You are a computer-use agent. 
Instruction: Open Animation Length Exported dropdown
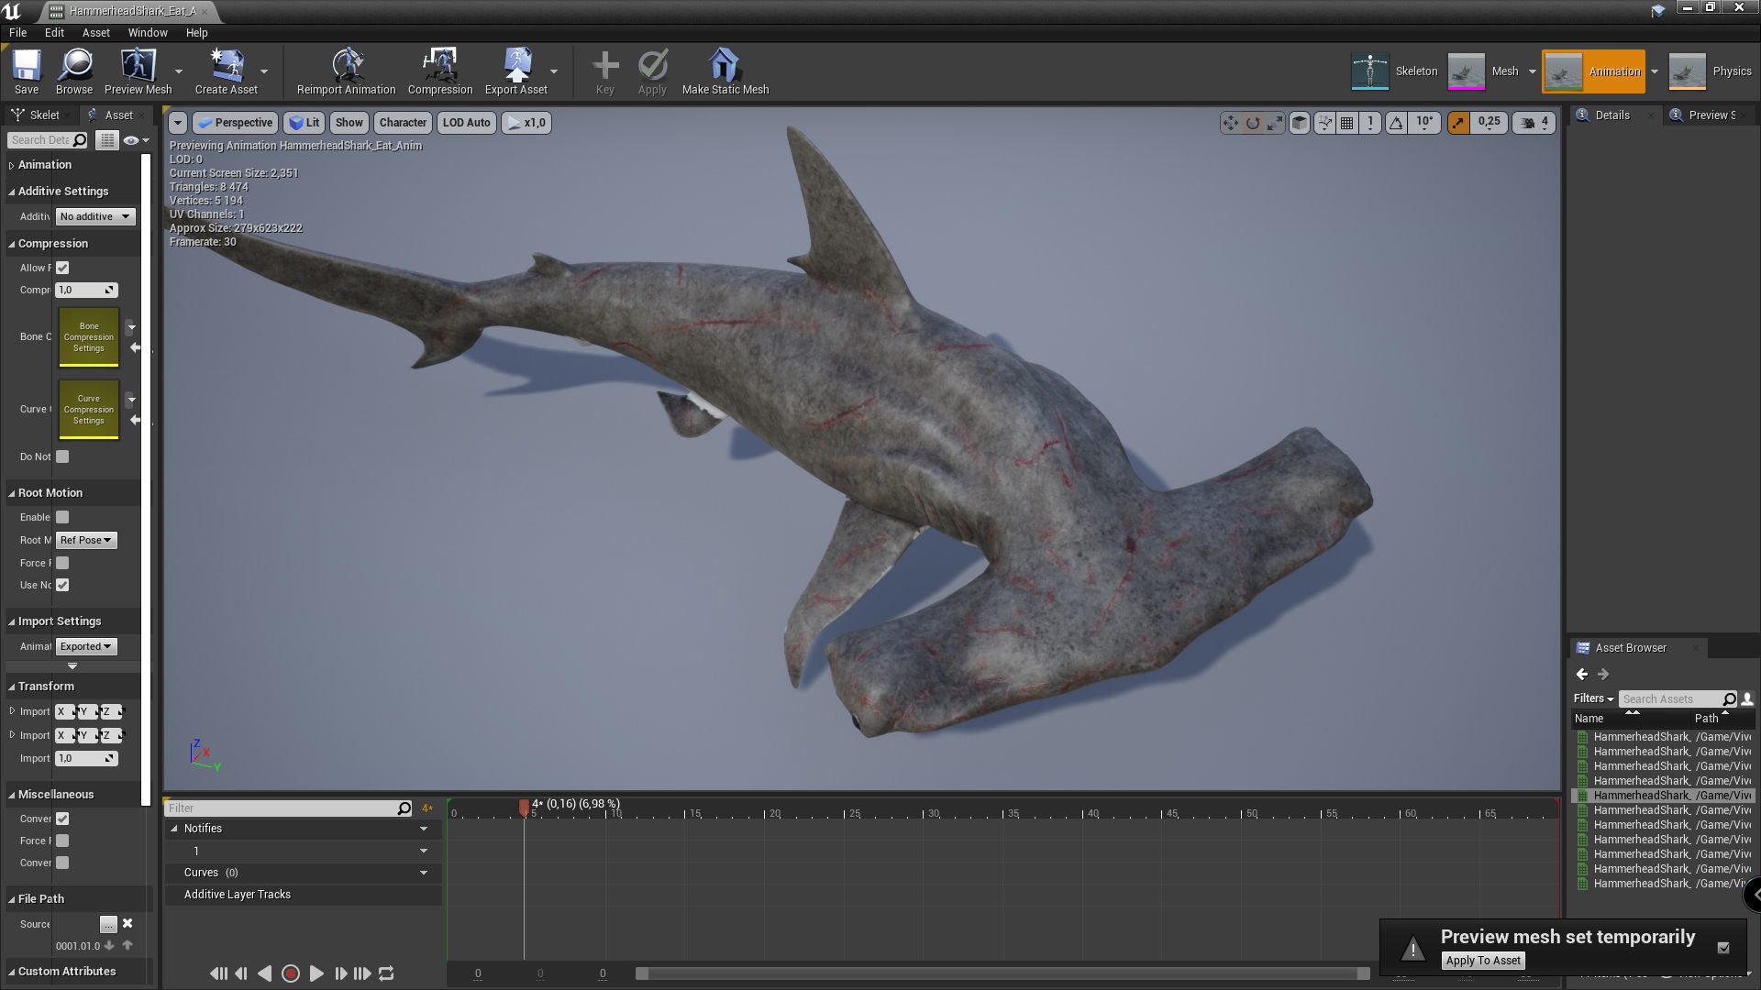click(86, 646)
